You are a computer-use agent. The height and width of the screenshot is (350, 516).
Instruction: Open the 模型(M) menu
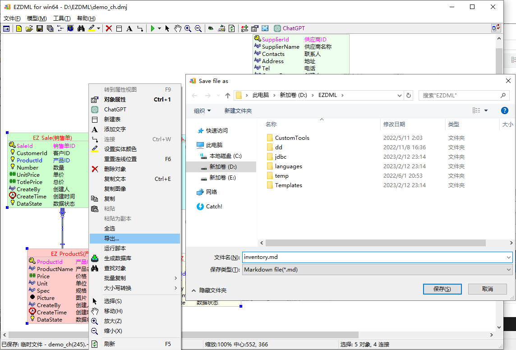click(37, 18)
